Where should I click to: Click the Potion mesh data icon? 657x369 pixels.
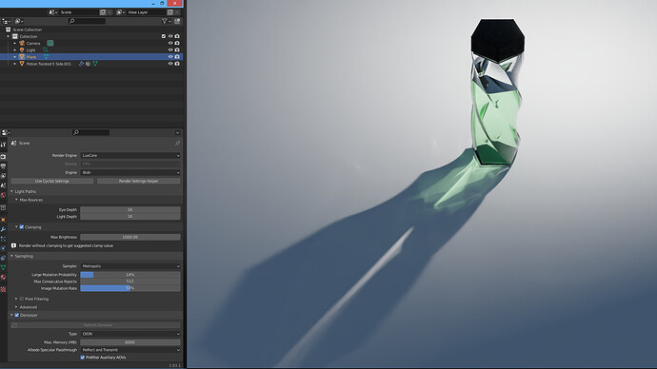click(x=95, y=64)
